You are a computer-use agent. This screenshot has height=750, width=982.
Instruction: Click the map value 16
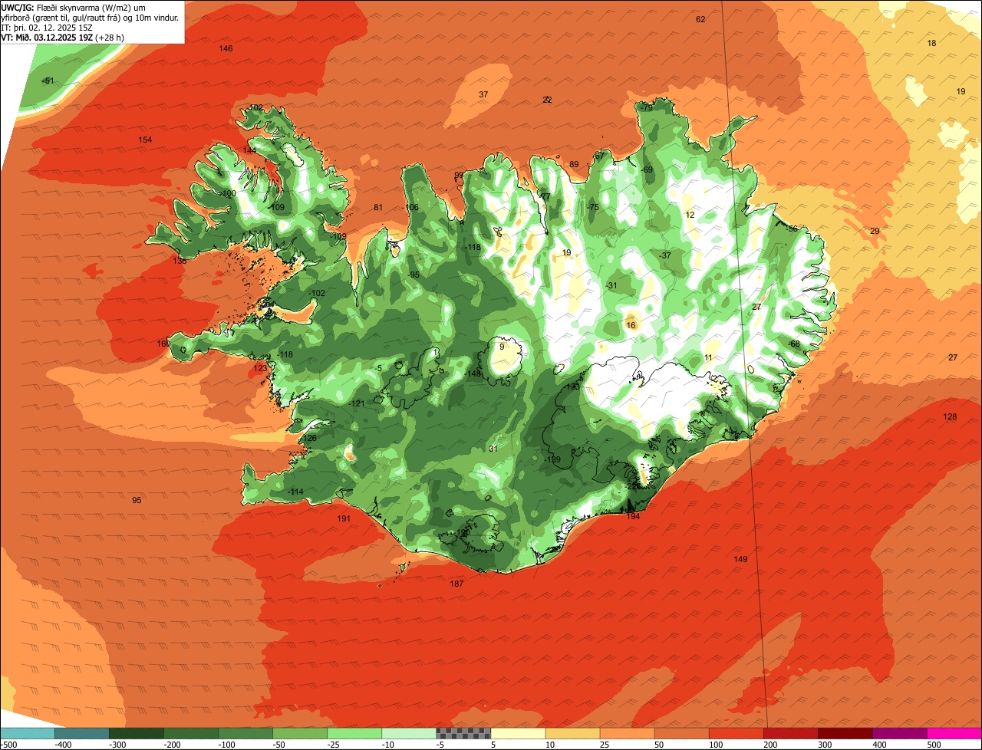point(631,325)
